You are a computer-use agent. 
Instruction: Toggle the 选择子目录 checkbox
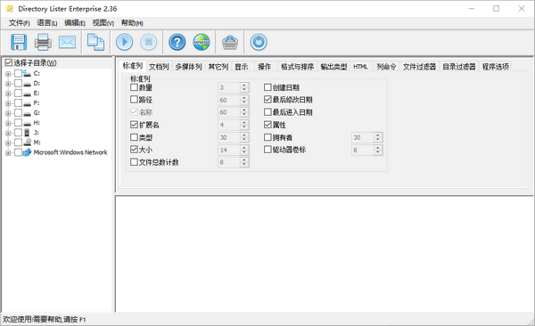9,62
